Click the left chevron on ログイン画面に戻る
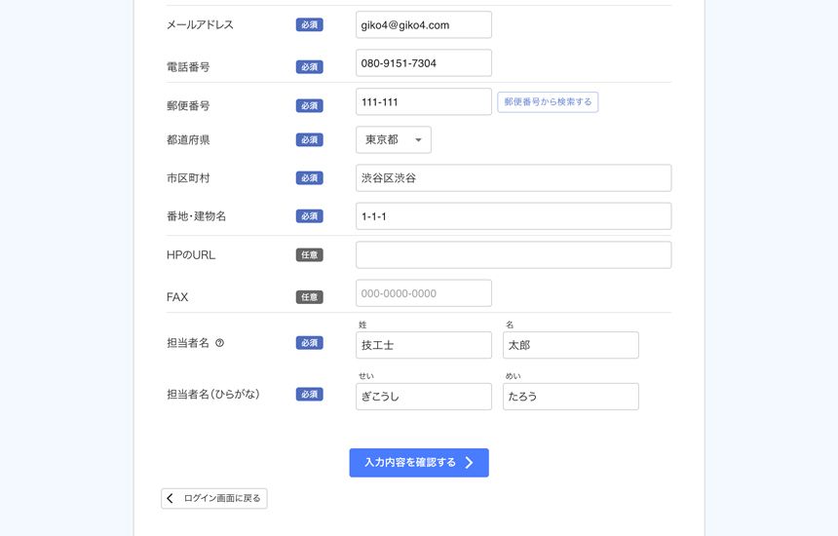 click(171, 498)
